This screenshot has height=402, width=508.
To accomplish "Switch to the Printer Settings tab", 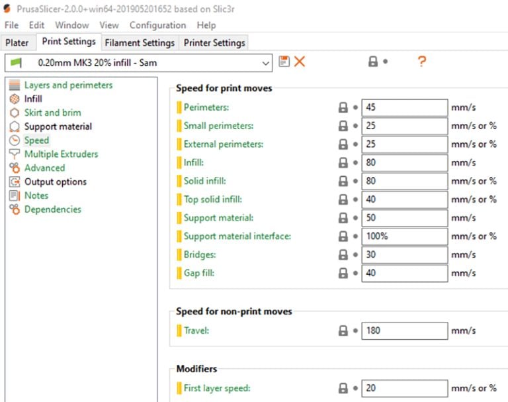I will tap(214, 42).
